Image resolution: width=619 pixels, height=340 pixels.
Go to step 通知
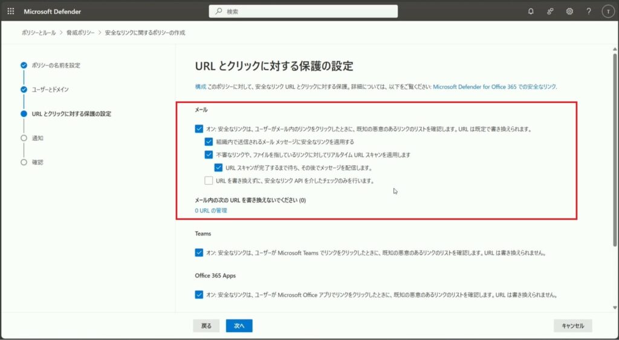pos(37,138)
